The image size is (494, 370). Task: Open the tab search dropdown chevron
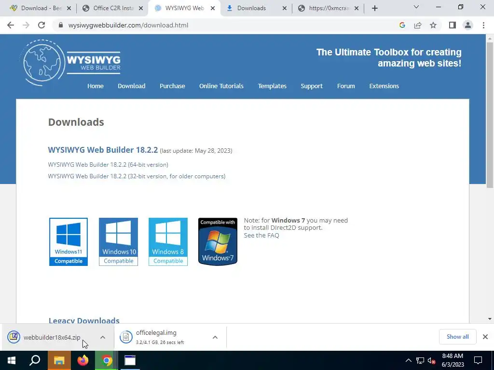pyautogui.click(x=416, y=7)
